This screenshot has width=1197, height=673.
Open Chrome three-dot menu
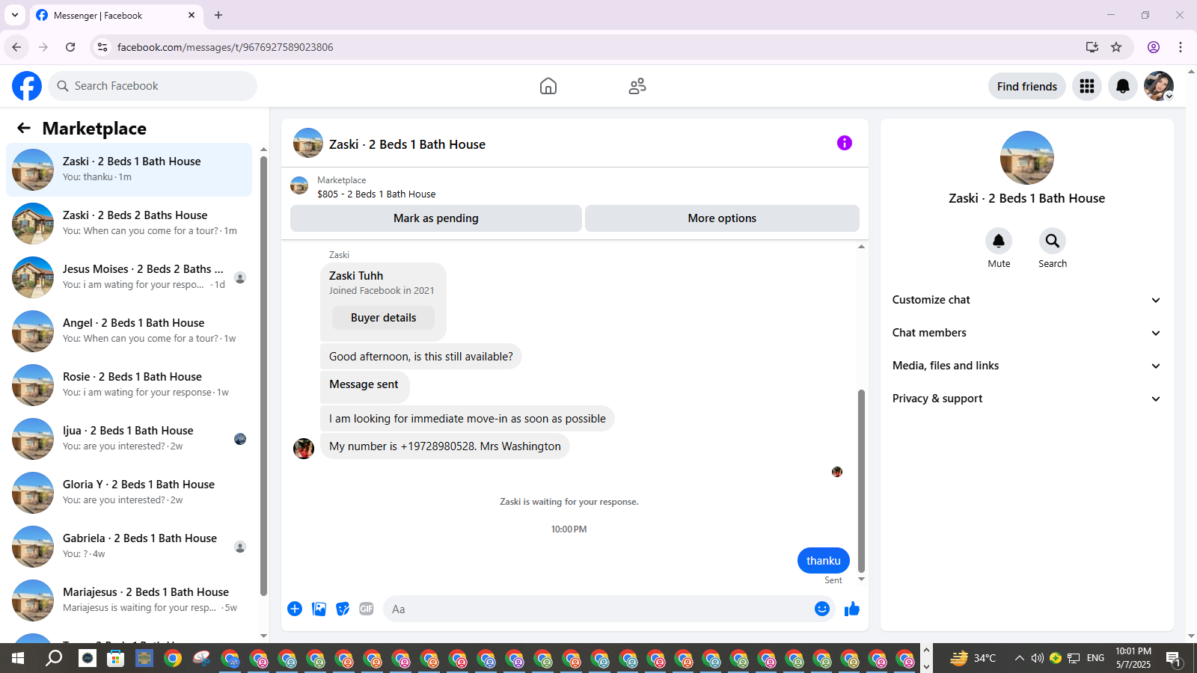click(1181, 47)
